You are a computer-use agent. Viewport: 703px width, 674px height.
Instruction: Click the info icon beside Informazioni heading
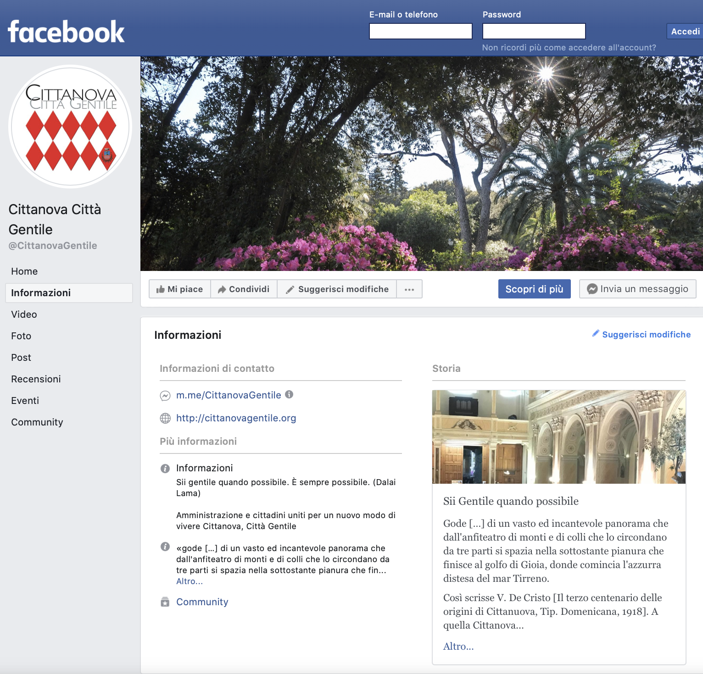click(x=165, y=469)
